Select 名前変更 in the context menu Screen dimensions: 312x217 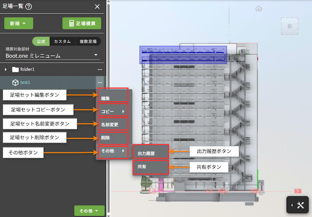[113, 125]
